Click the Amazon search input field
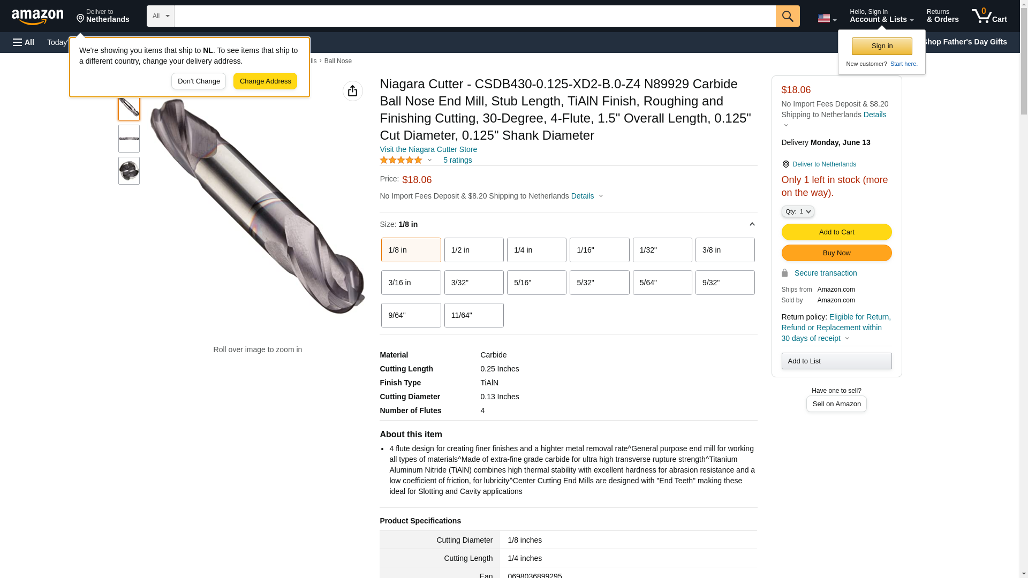 (x=474, y=16)
